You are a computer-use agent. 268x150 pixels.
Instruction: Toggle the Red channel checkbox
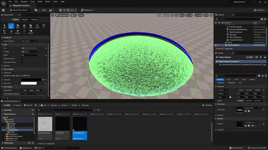(x=22, y=90)
